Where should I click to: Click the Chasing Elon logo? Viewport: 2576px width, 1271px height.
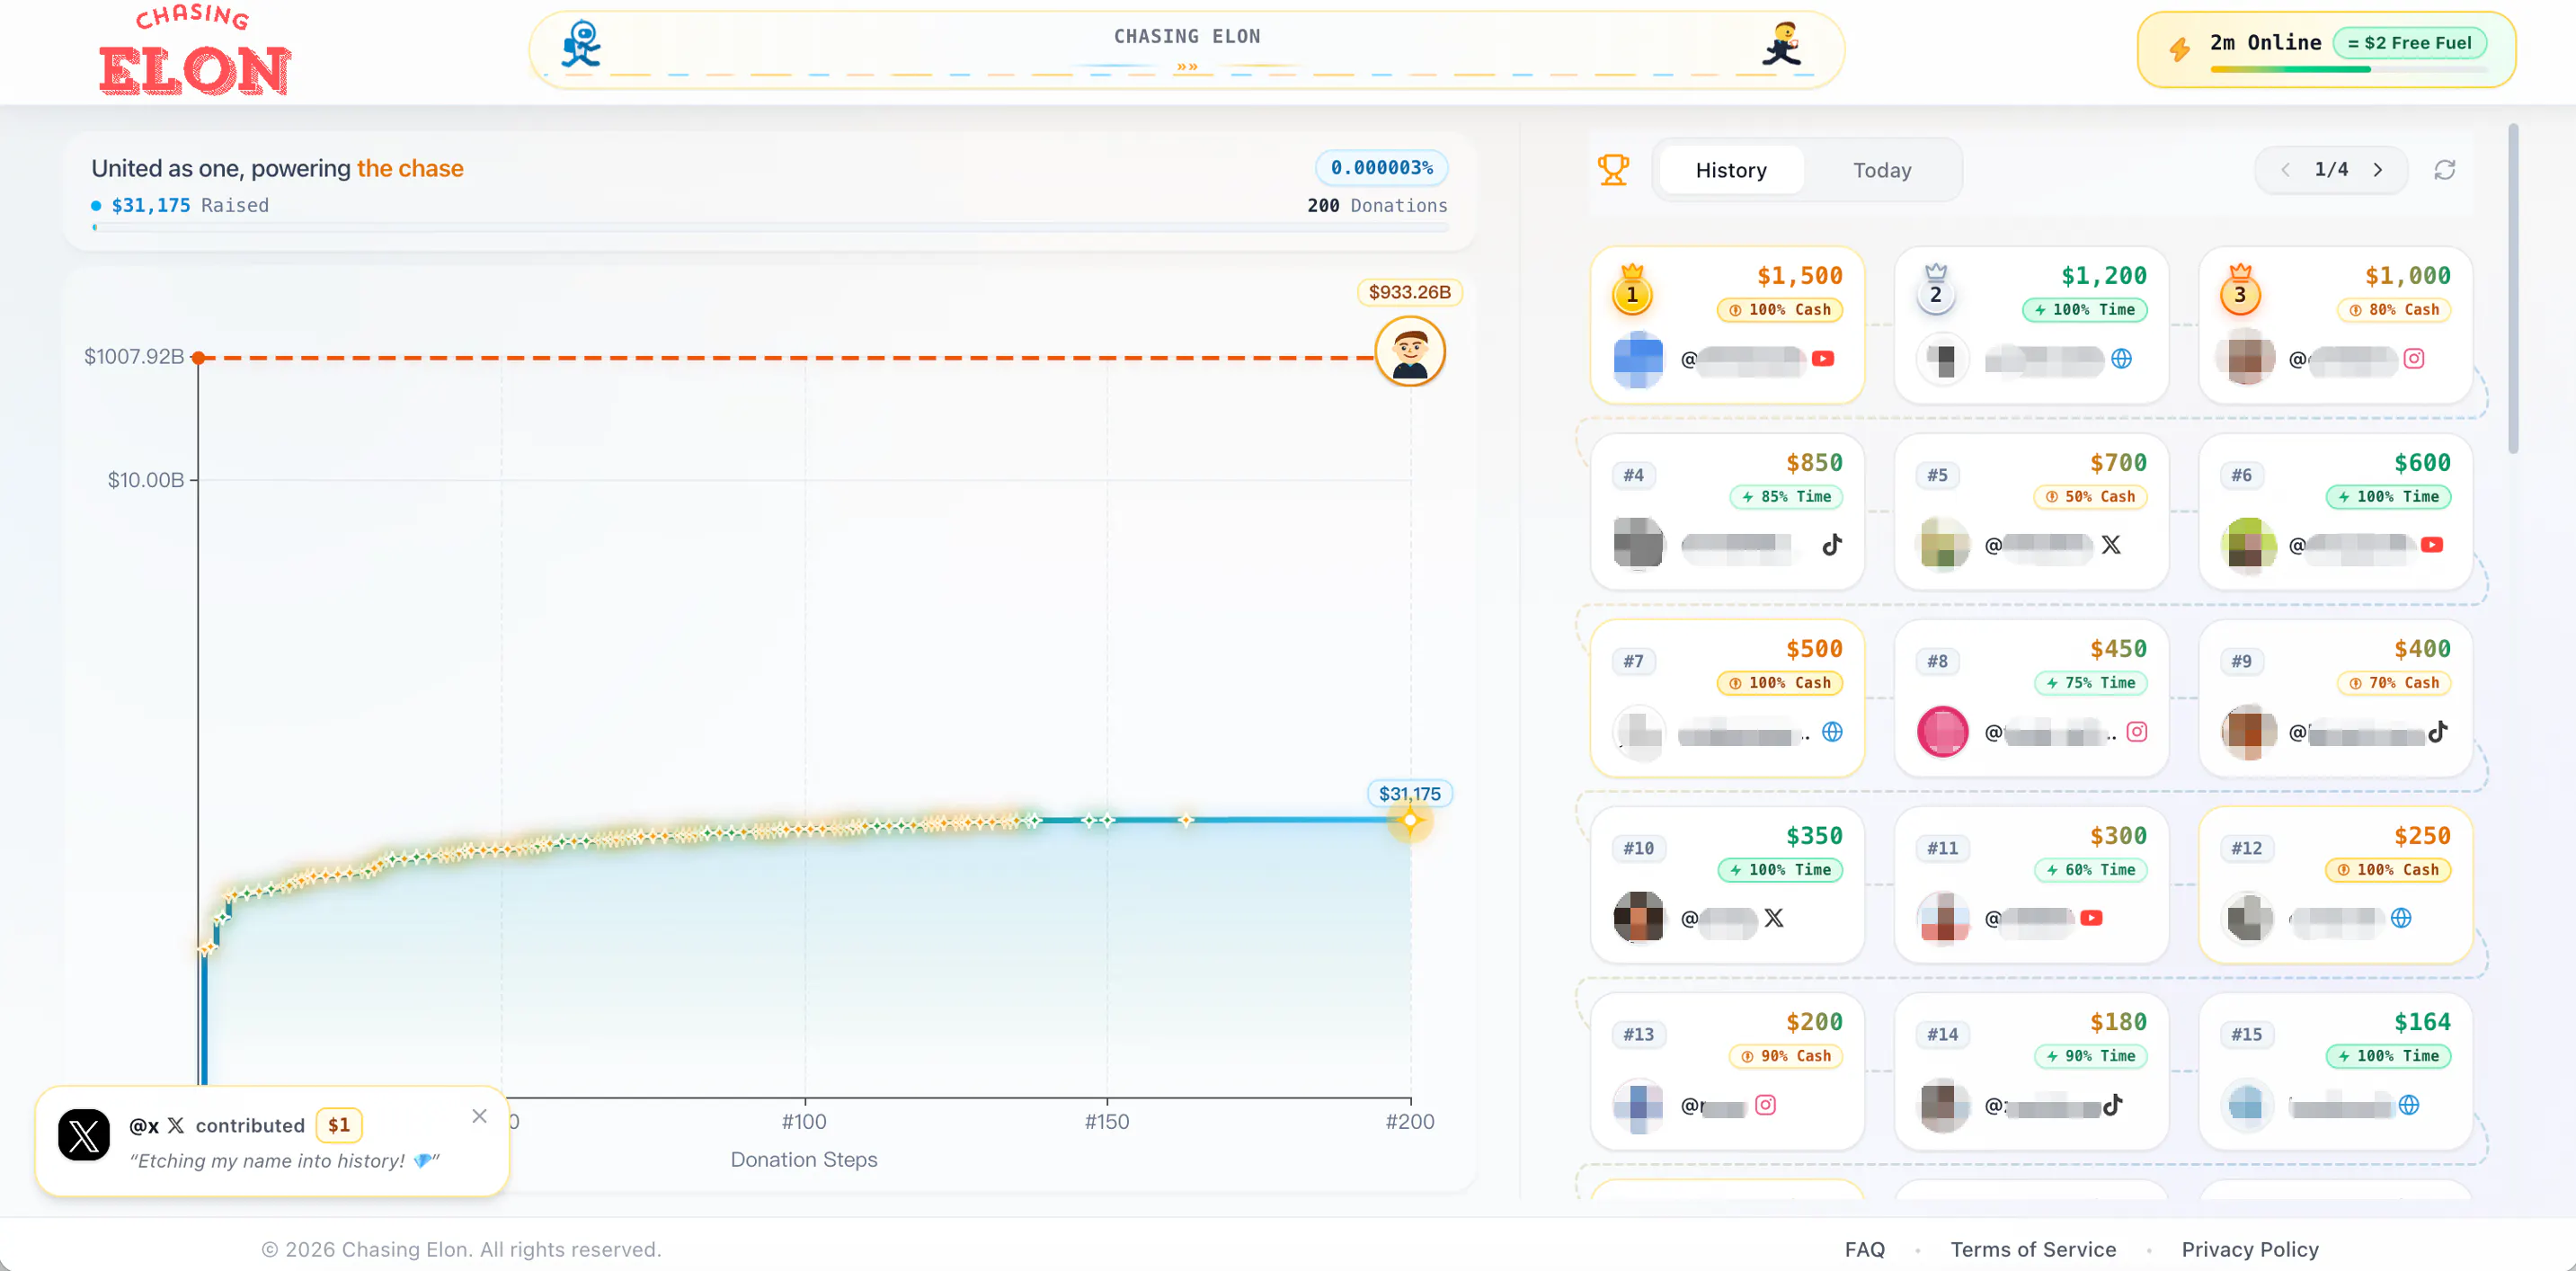point(195,50)
